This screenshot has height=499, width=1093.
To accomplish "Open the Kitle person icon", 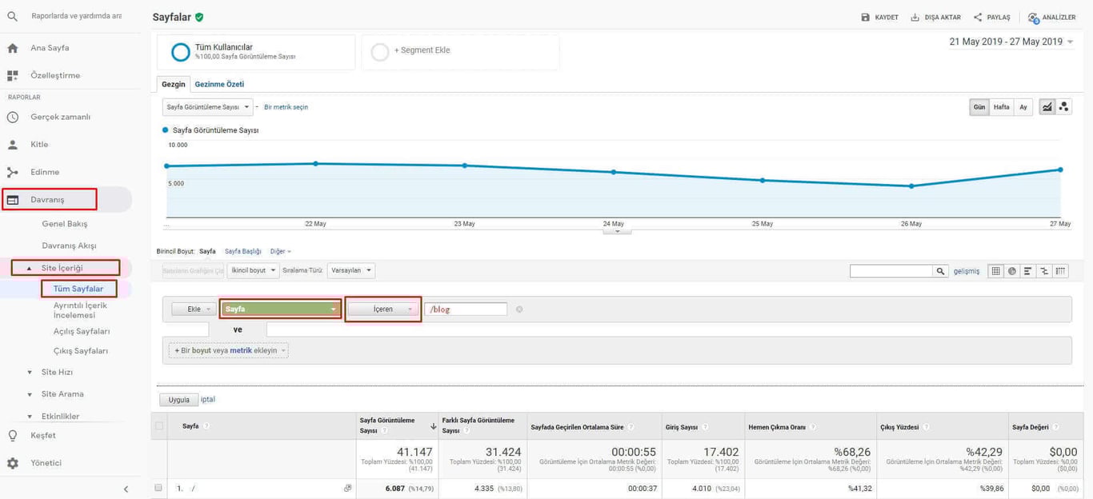I will pyautogui.click(x=12, y=145).
